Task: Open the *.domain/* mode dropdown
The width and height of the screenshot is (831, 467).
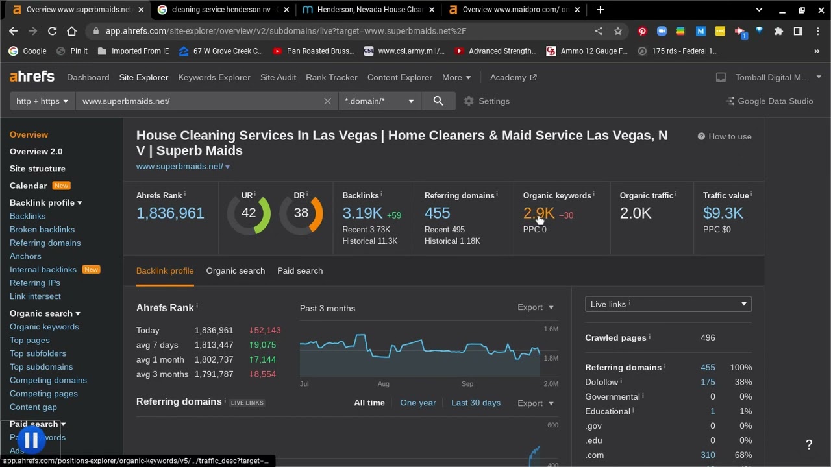Action: coord(379,101)
